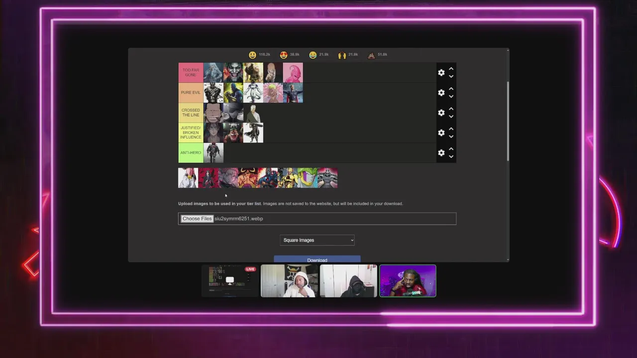Screen dimensions: 637x358
Task: Select the long-haired anime character in JUSTIFIED tier
Action: pos(213,133)
